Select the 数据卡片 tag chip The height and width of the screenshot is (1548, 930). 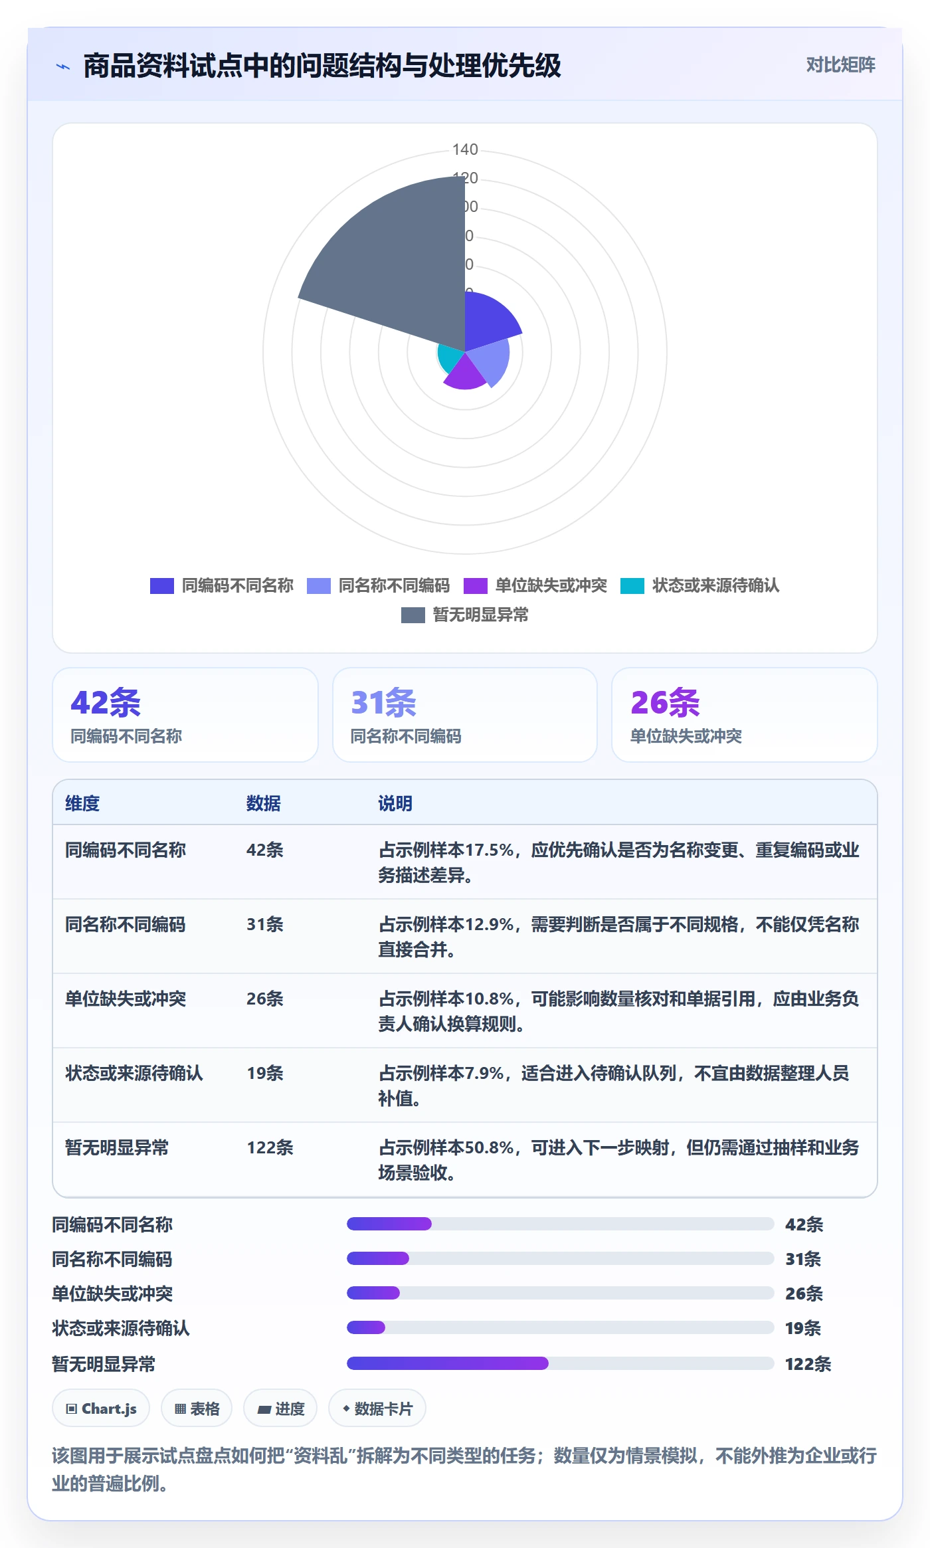click(x=377, y=1408)
